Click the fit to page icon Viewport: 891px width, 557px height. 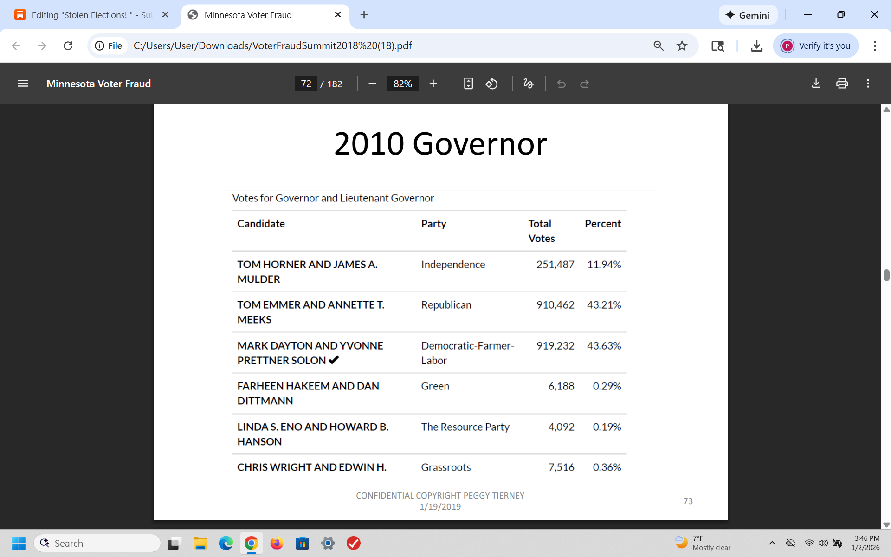pos(468,84)
